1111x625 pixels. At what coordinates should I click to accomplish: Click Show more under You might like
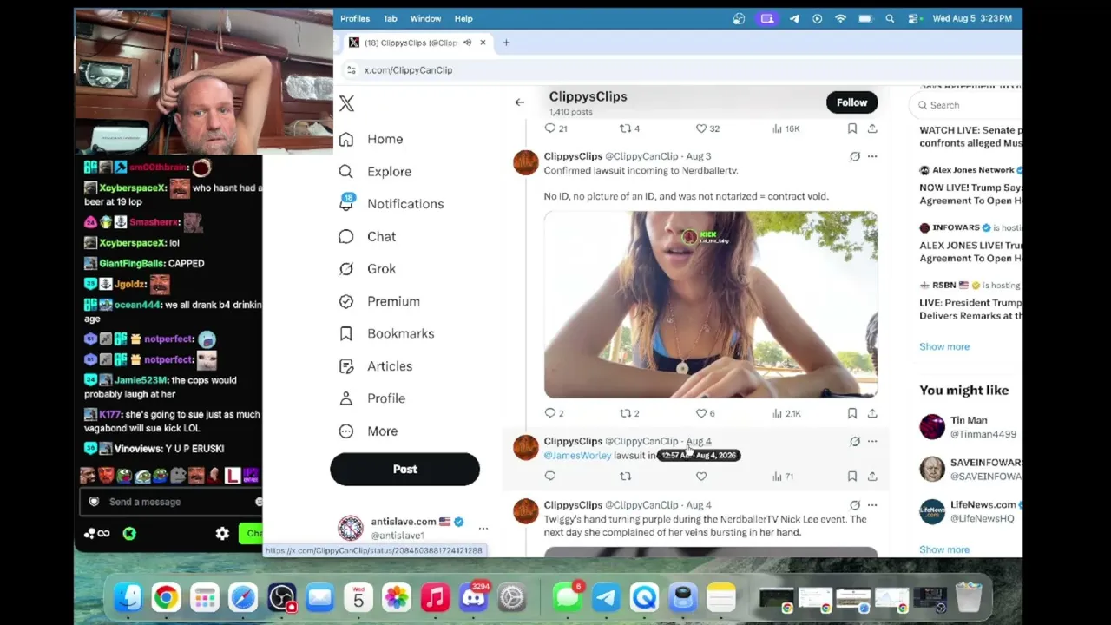point(944,549)
